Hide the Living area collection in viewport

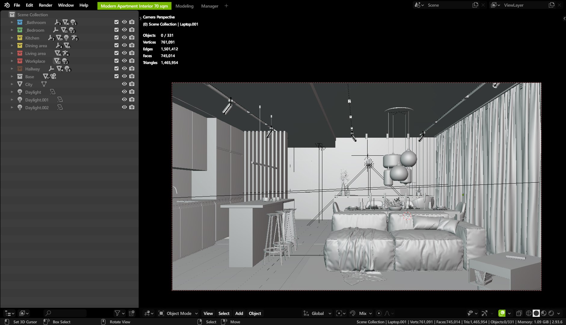(124, 53)
